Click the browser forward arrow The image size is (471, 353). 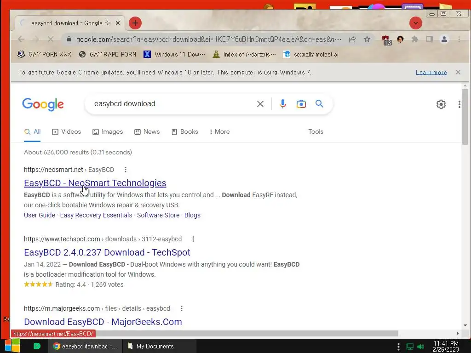(x=36, y=40)
